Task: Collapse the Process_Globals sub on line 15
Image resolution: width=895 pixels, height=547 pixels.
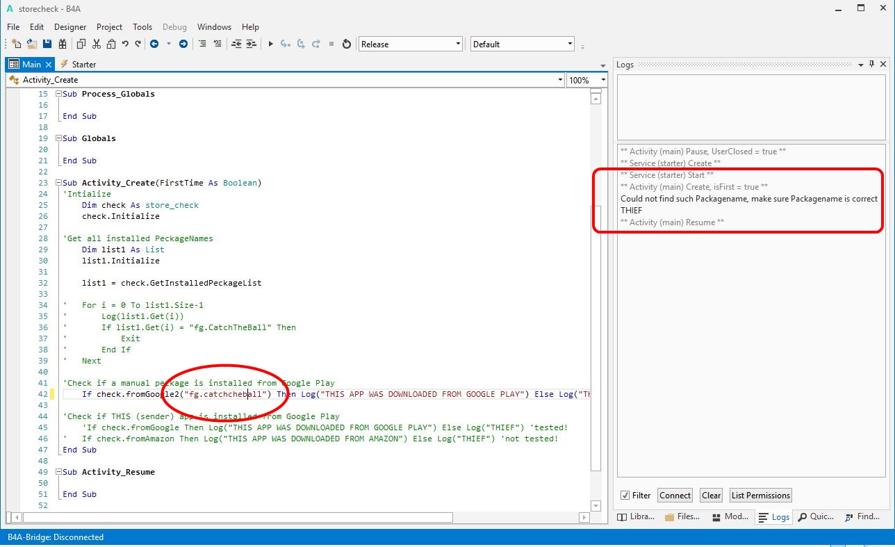Action: pos(59,94)
